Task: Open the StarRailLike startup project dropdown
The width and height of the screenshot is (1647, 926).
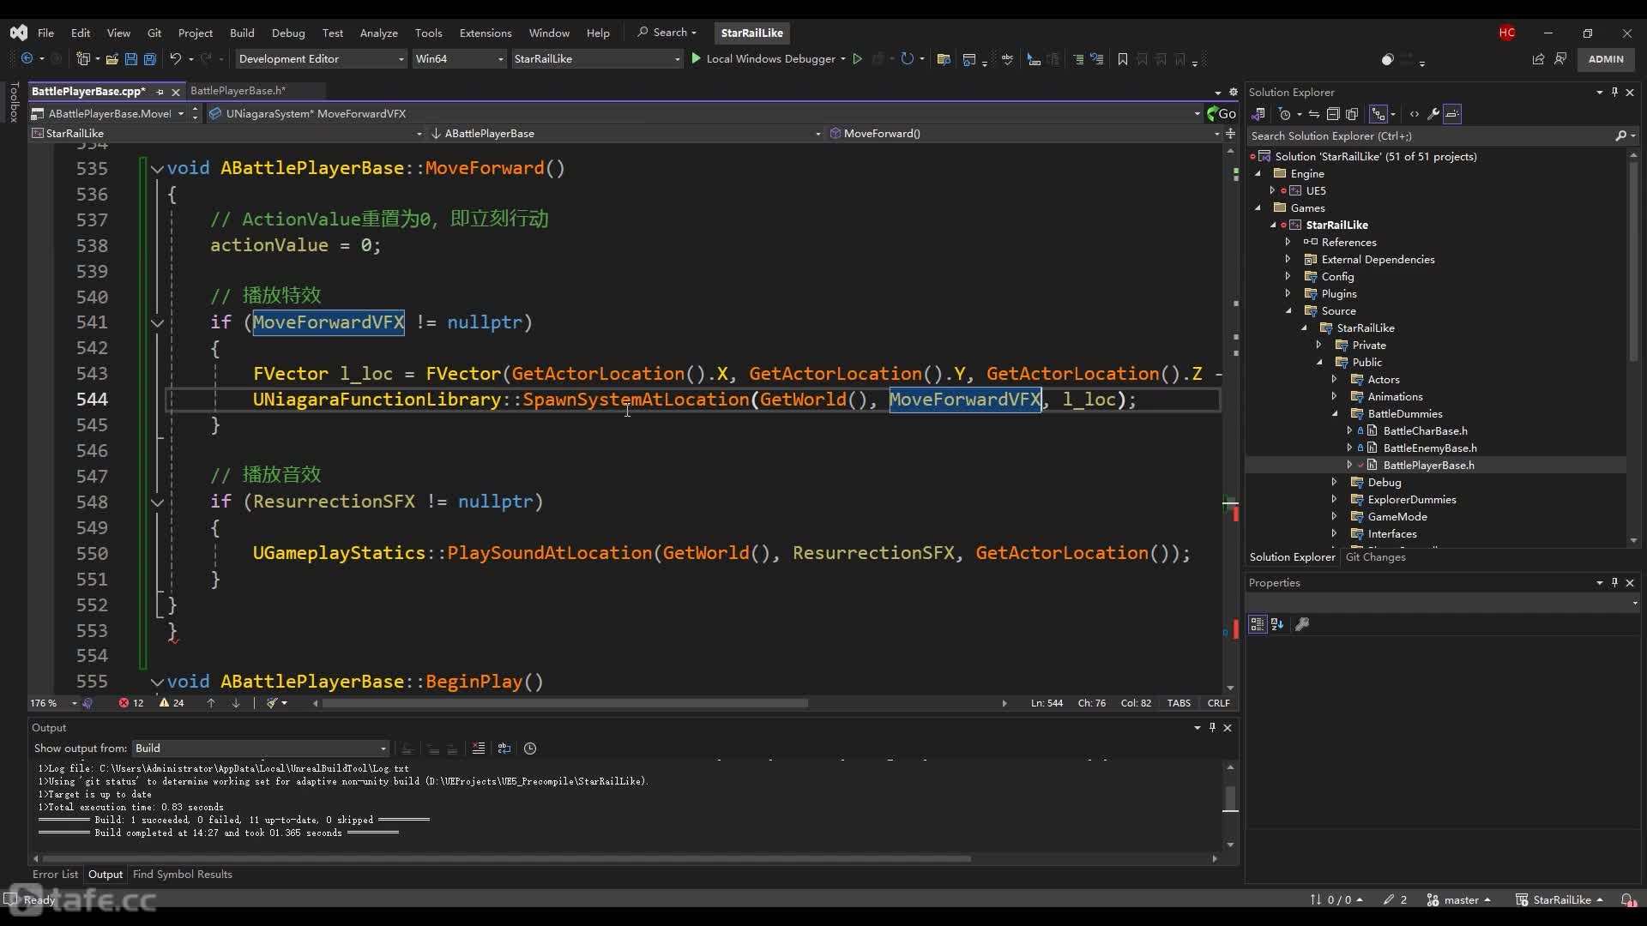Action: (596, 58)
